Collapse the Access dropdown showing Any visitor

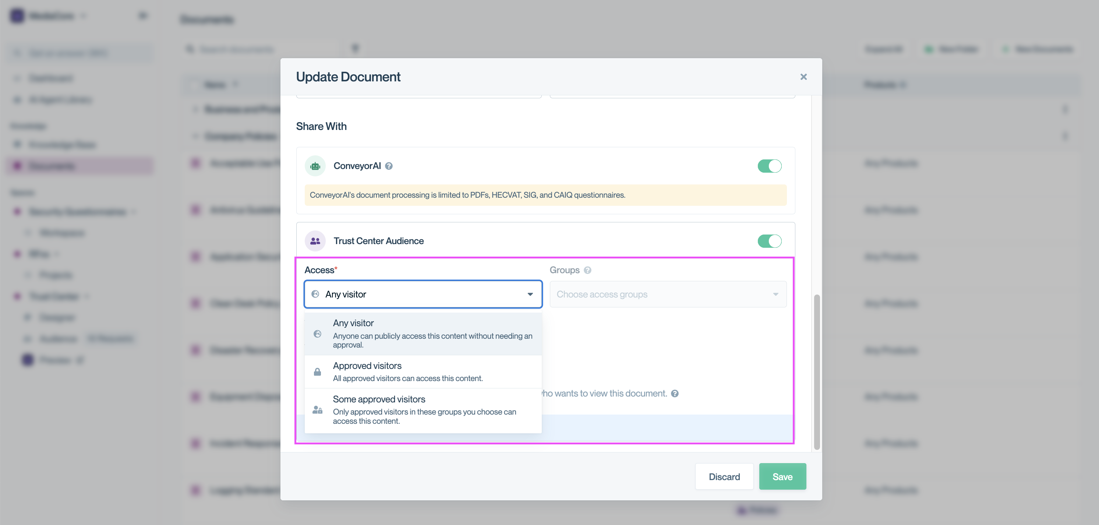coord(423,294)
